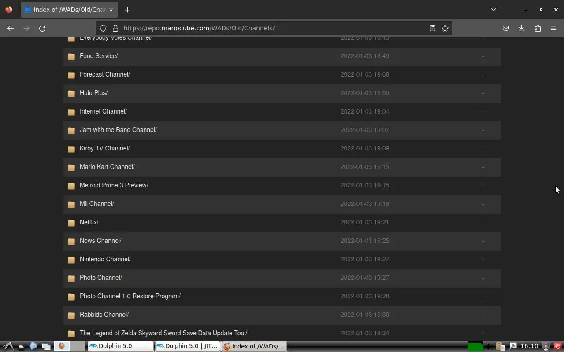Screen dimensions: 564x352
Task: Open the Extensions puzzle icon
Action: (538, 28)
